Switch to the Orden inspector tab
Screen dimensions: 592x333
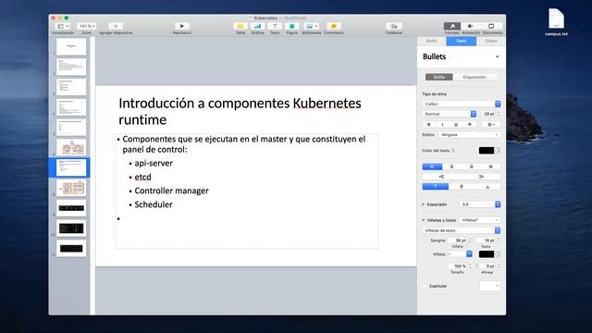pos(491,41)
